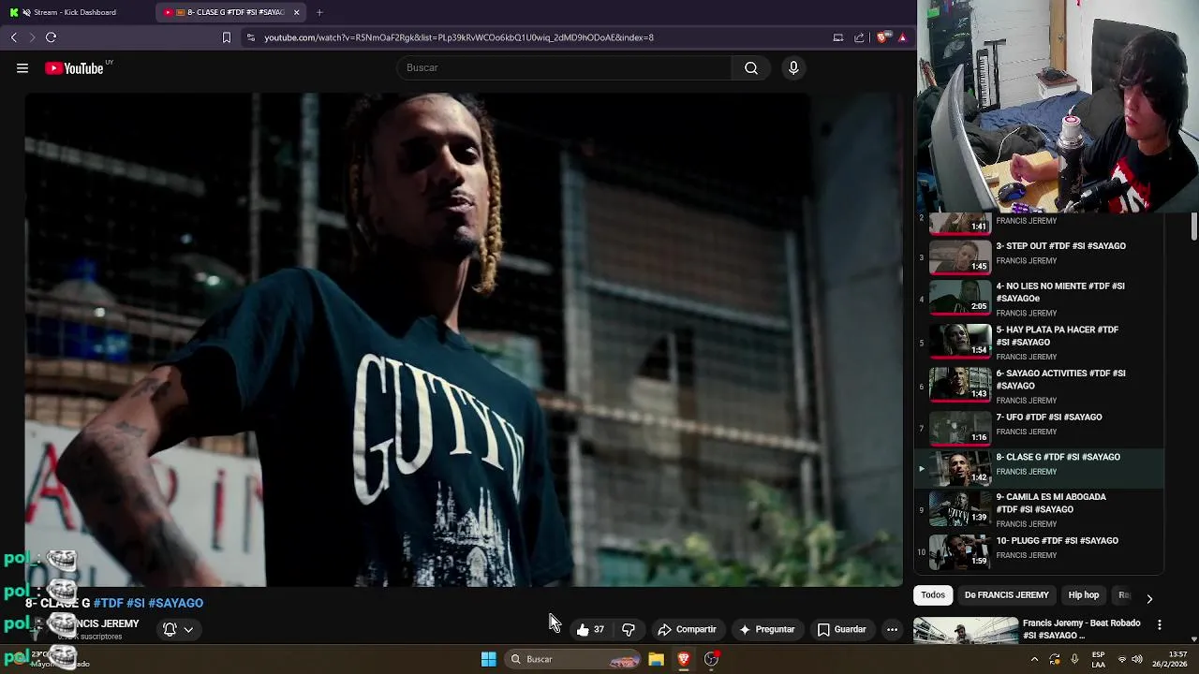Play 9- CAMILA ES MI ABOGADA video
The image size is (1199, 674).
tap(1040, 509)
